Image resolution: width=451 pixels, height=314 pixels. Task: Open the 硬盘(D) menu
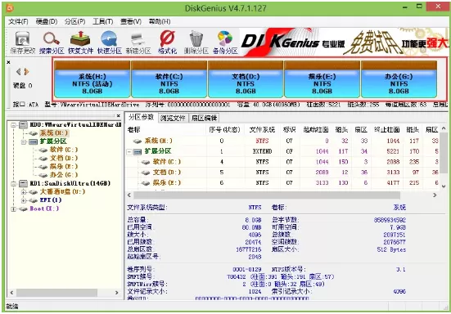(47, 21)
